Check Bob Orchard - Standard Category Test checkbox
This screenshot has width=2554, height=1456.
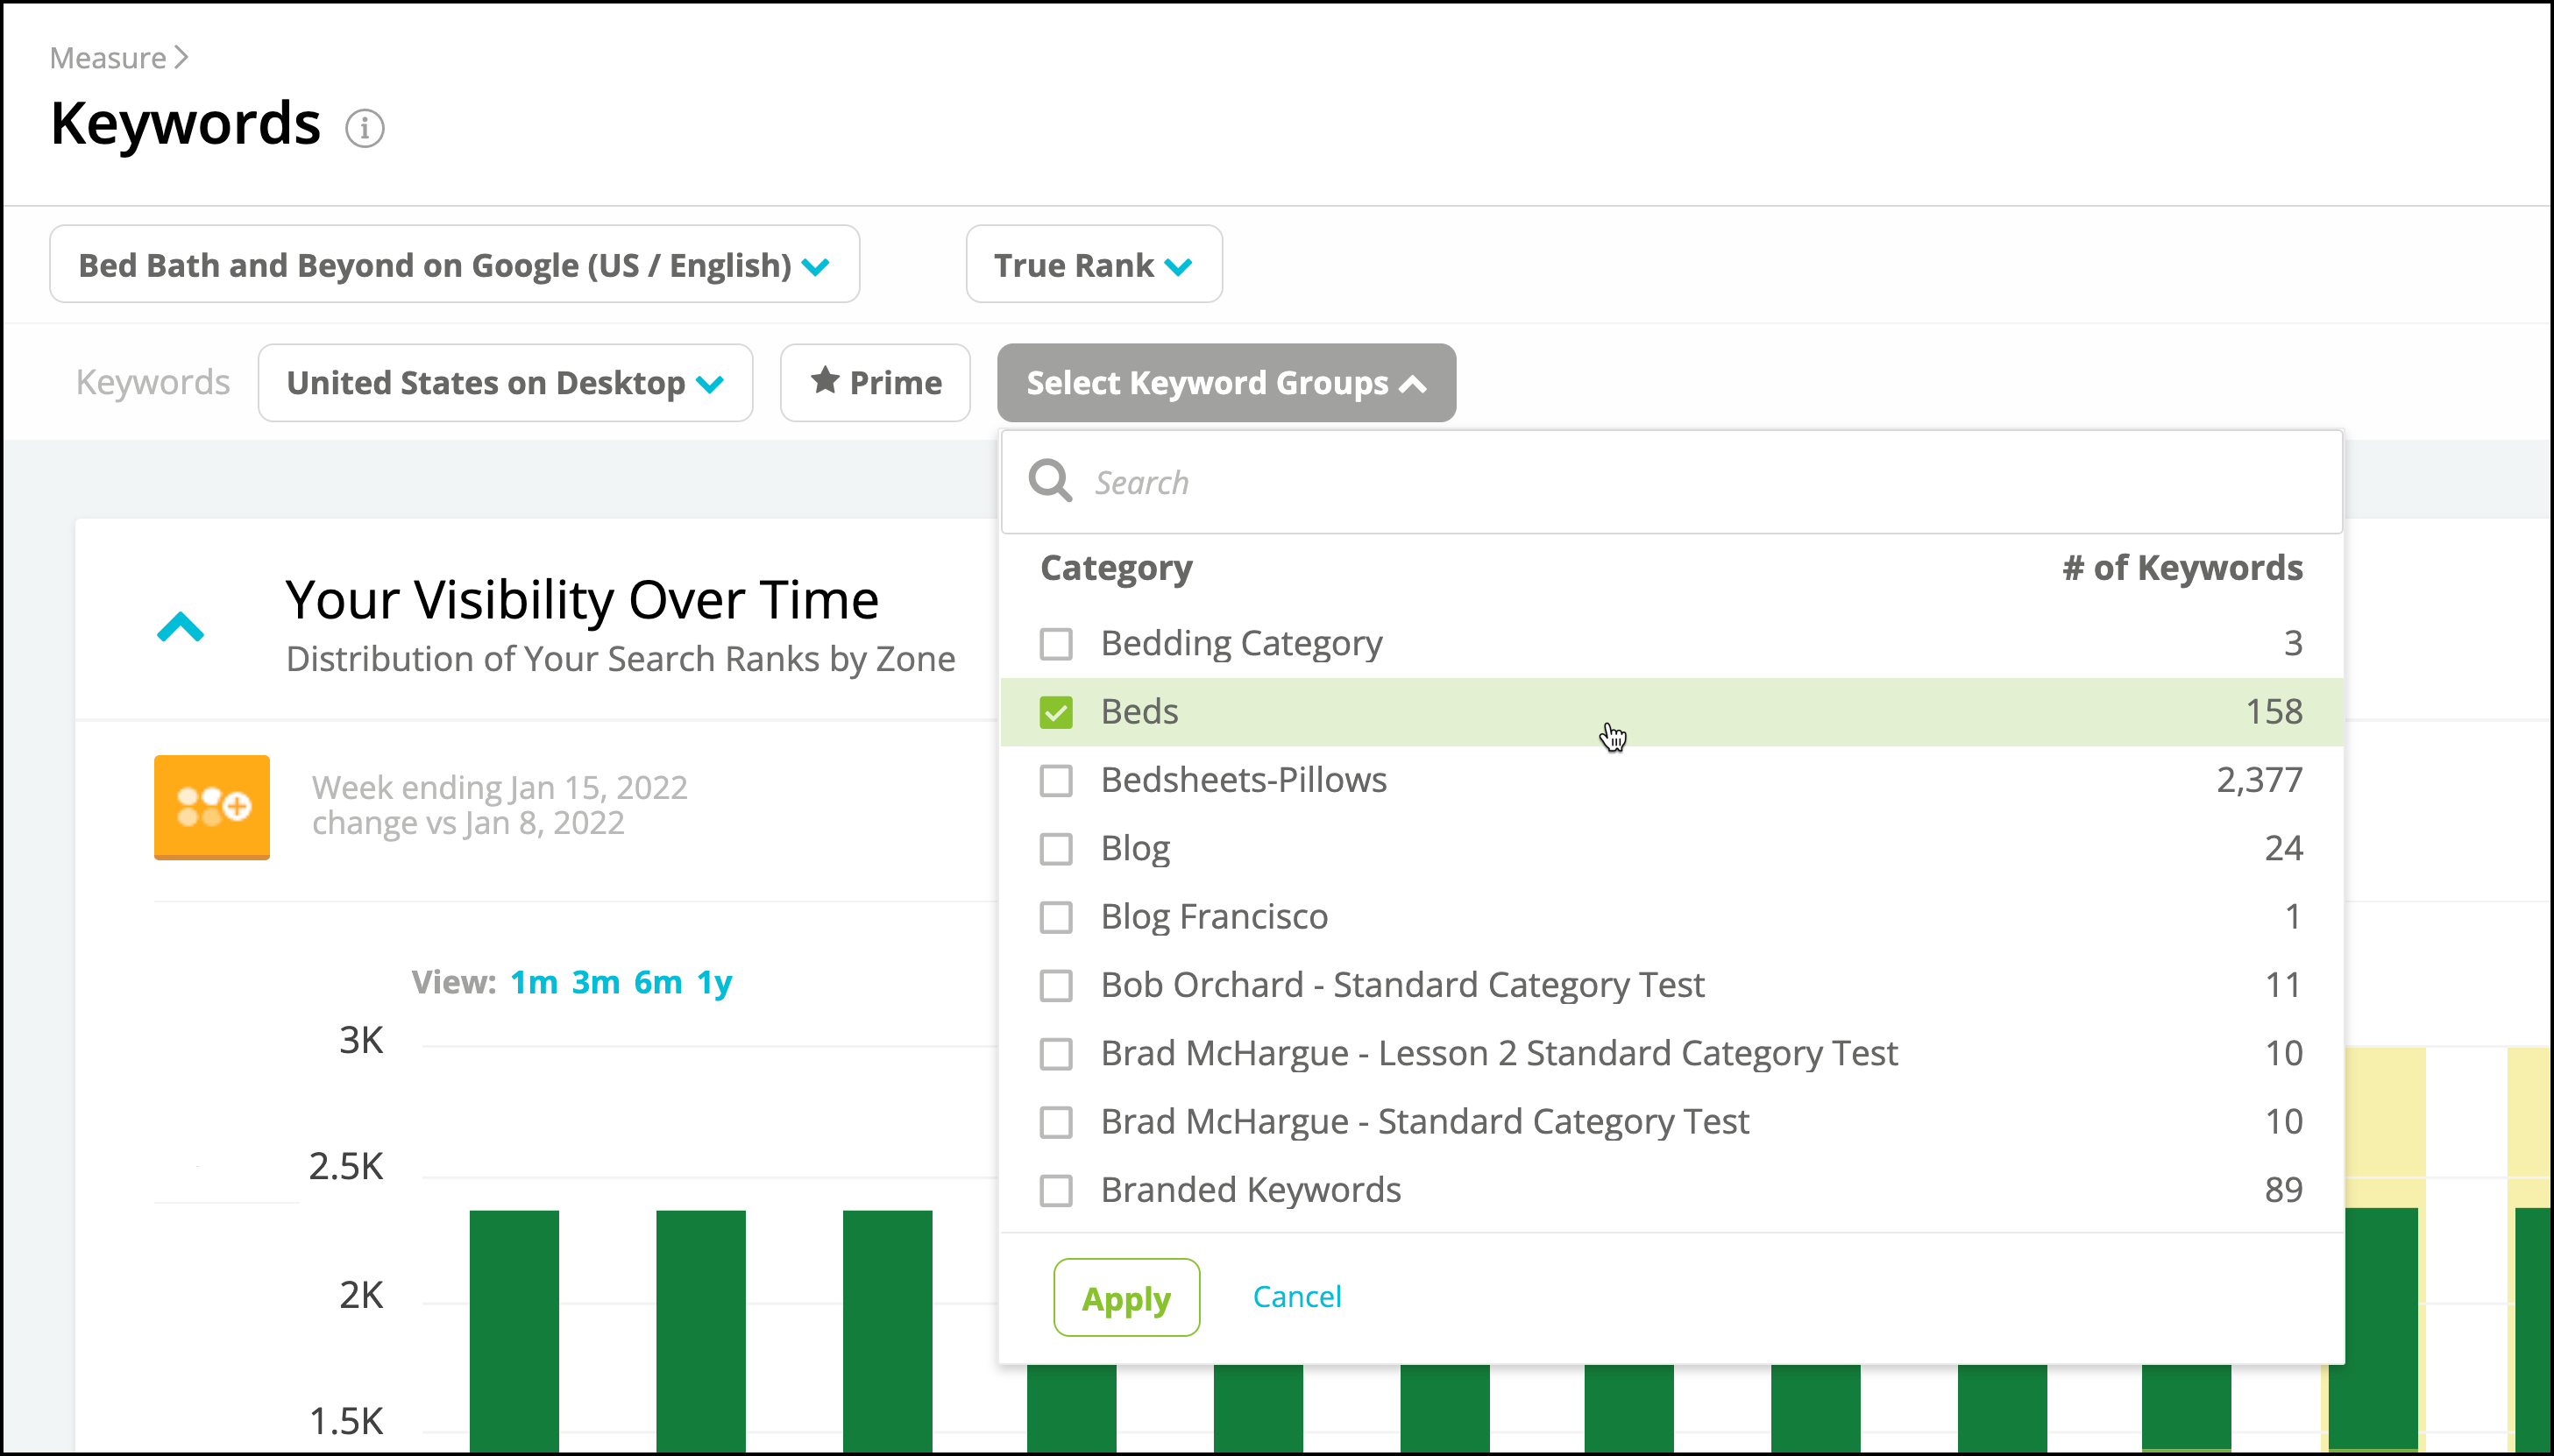click(x=1055, y=985)
